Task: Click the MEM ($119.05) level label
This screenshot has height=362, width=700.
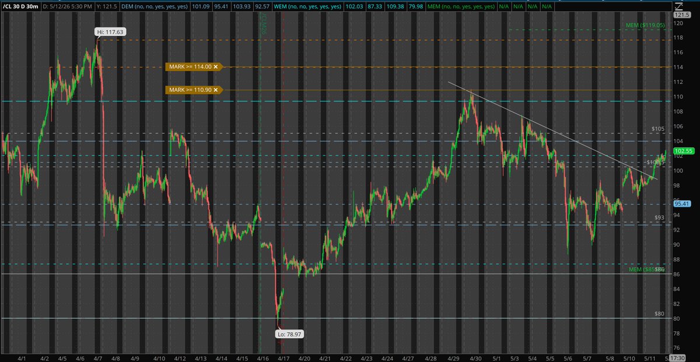Action: click(x=645, y=25)
